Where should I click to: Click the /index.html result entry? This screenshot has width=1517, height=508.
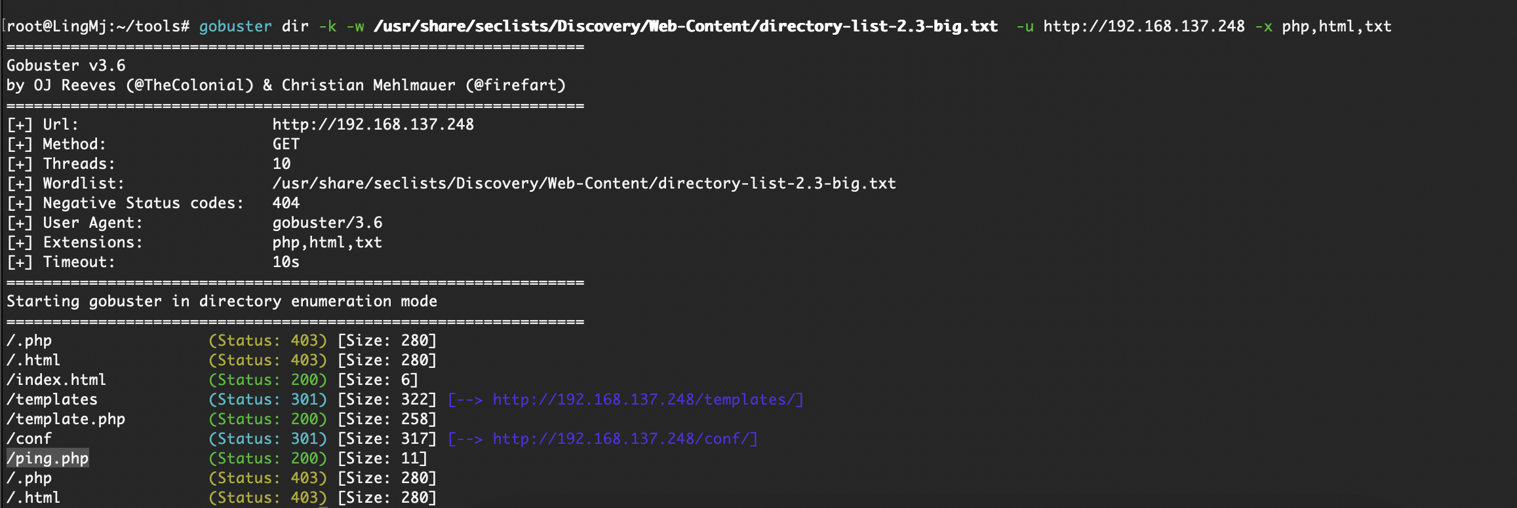(56, 380)
